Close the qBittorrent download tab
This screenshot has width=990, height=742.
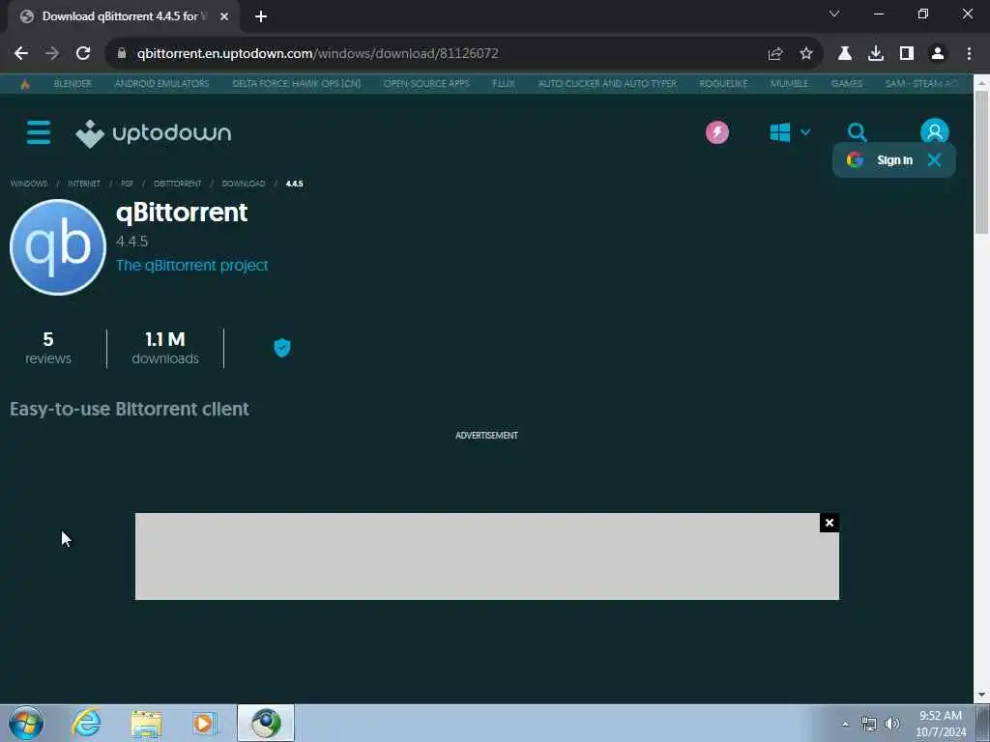(x=224, y=16)
